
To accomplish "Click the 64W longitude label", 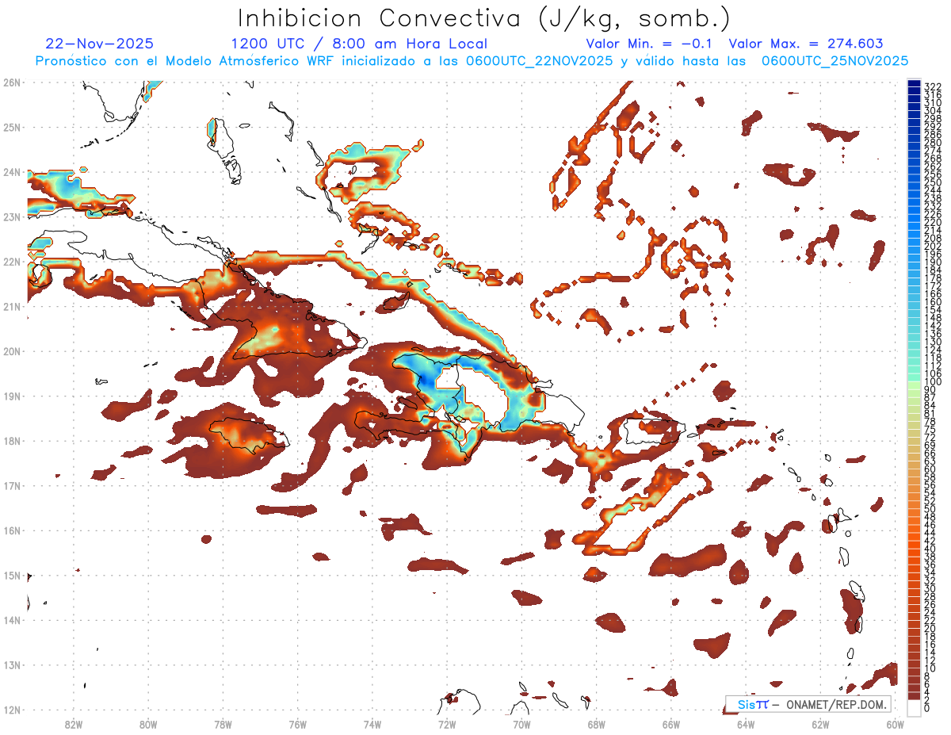I will click(746, 723).
